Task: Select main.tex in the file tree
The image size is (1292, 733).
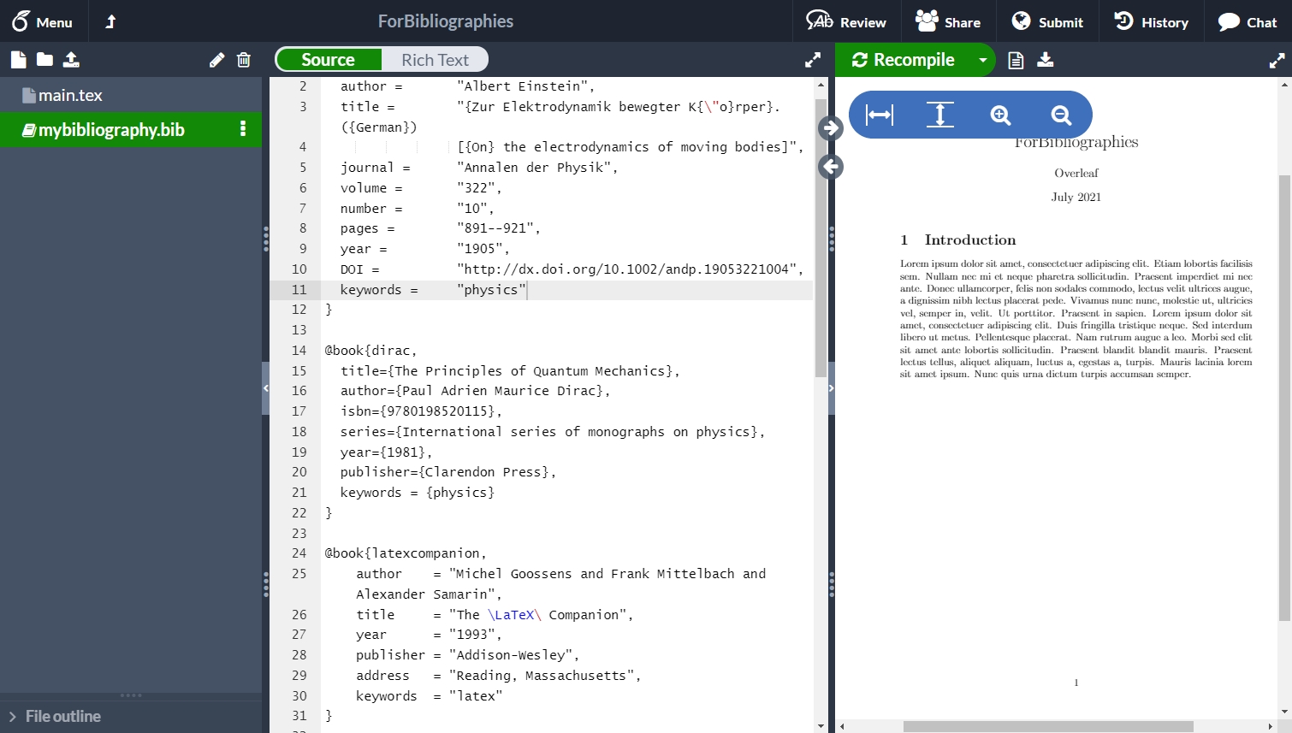Action: pos(70,95)
